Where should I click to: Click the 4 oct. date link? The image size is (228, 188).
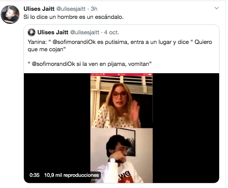(x=112, y=32)
